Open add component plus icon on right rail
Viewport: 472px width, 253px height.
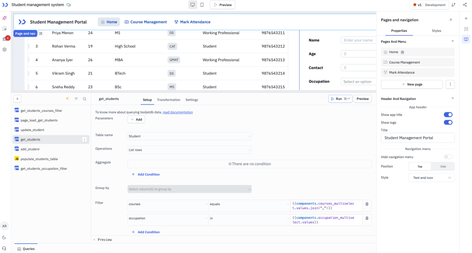[x=466, y=18]
